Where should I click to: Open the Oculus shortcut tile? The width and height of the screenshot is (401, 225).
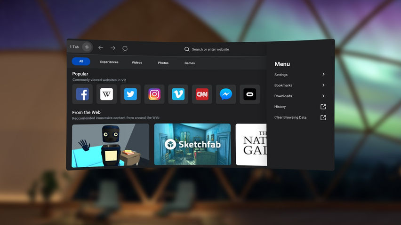(249, 94)
